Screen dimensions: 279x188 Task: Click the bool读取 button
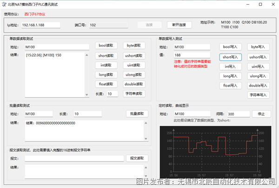[106, 46]
